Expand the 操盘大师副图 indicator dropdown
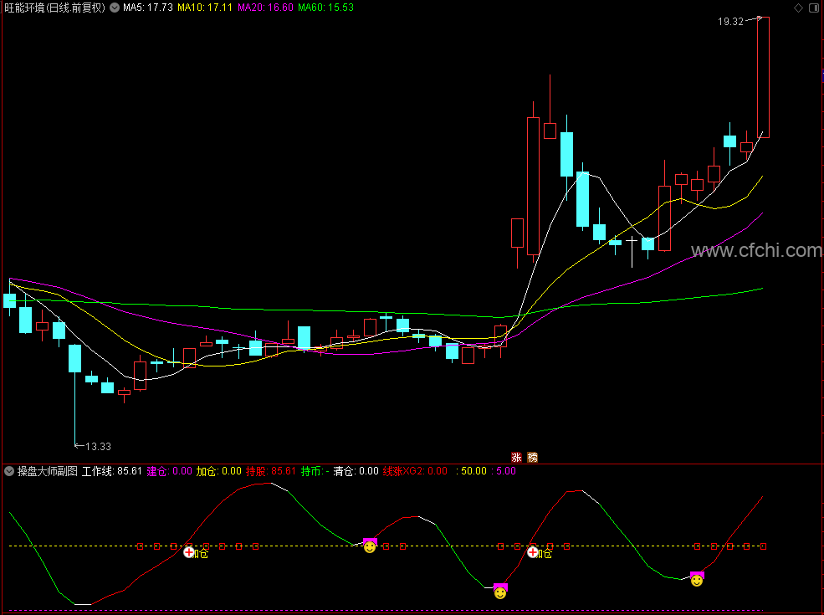 click(9, 471)
